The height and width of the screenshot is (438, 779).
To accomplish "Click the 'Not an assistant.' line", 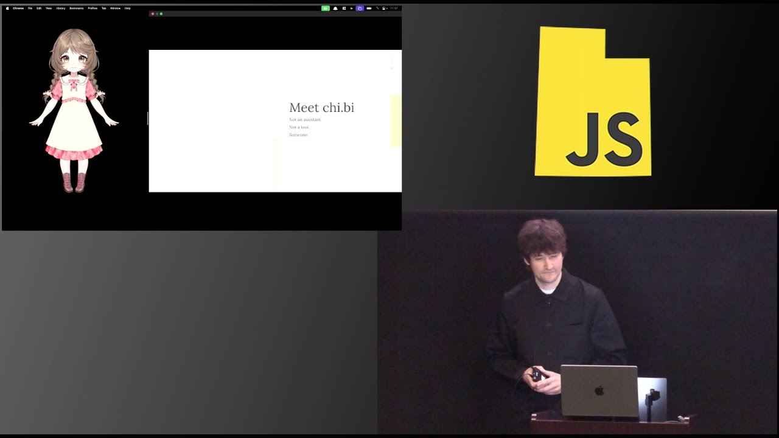I will pyautogui.click(x=305, y=120).
